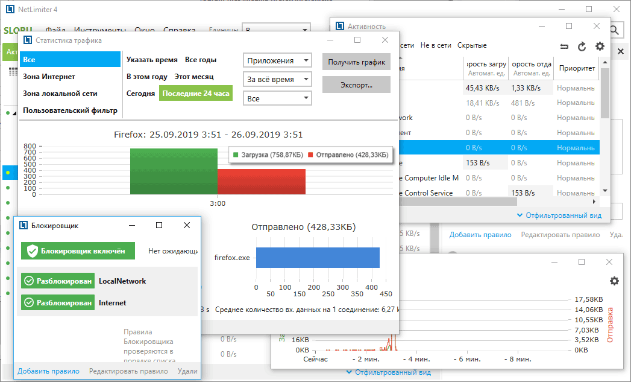The width and height of the screenshot is (631, 382).
Task: Open Не в сети tab in Активность
Action: coord(436,45)
